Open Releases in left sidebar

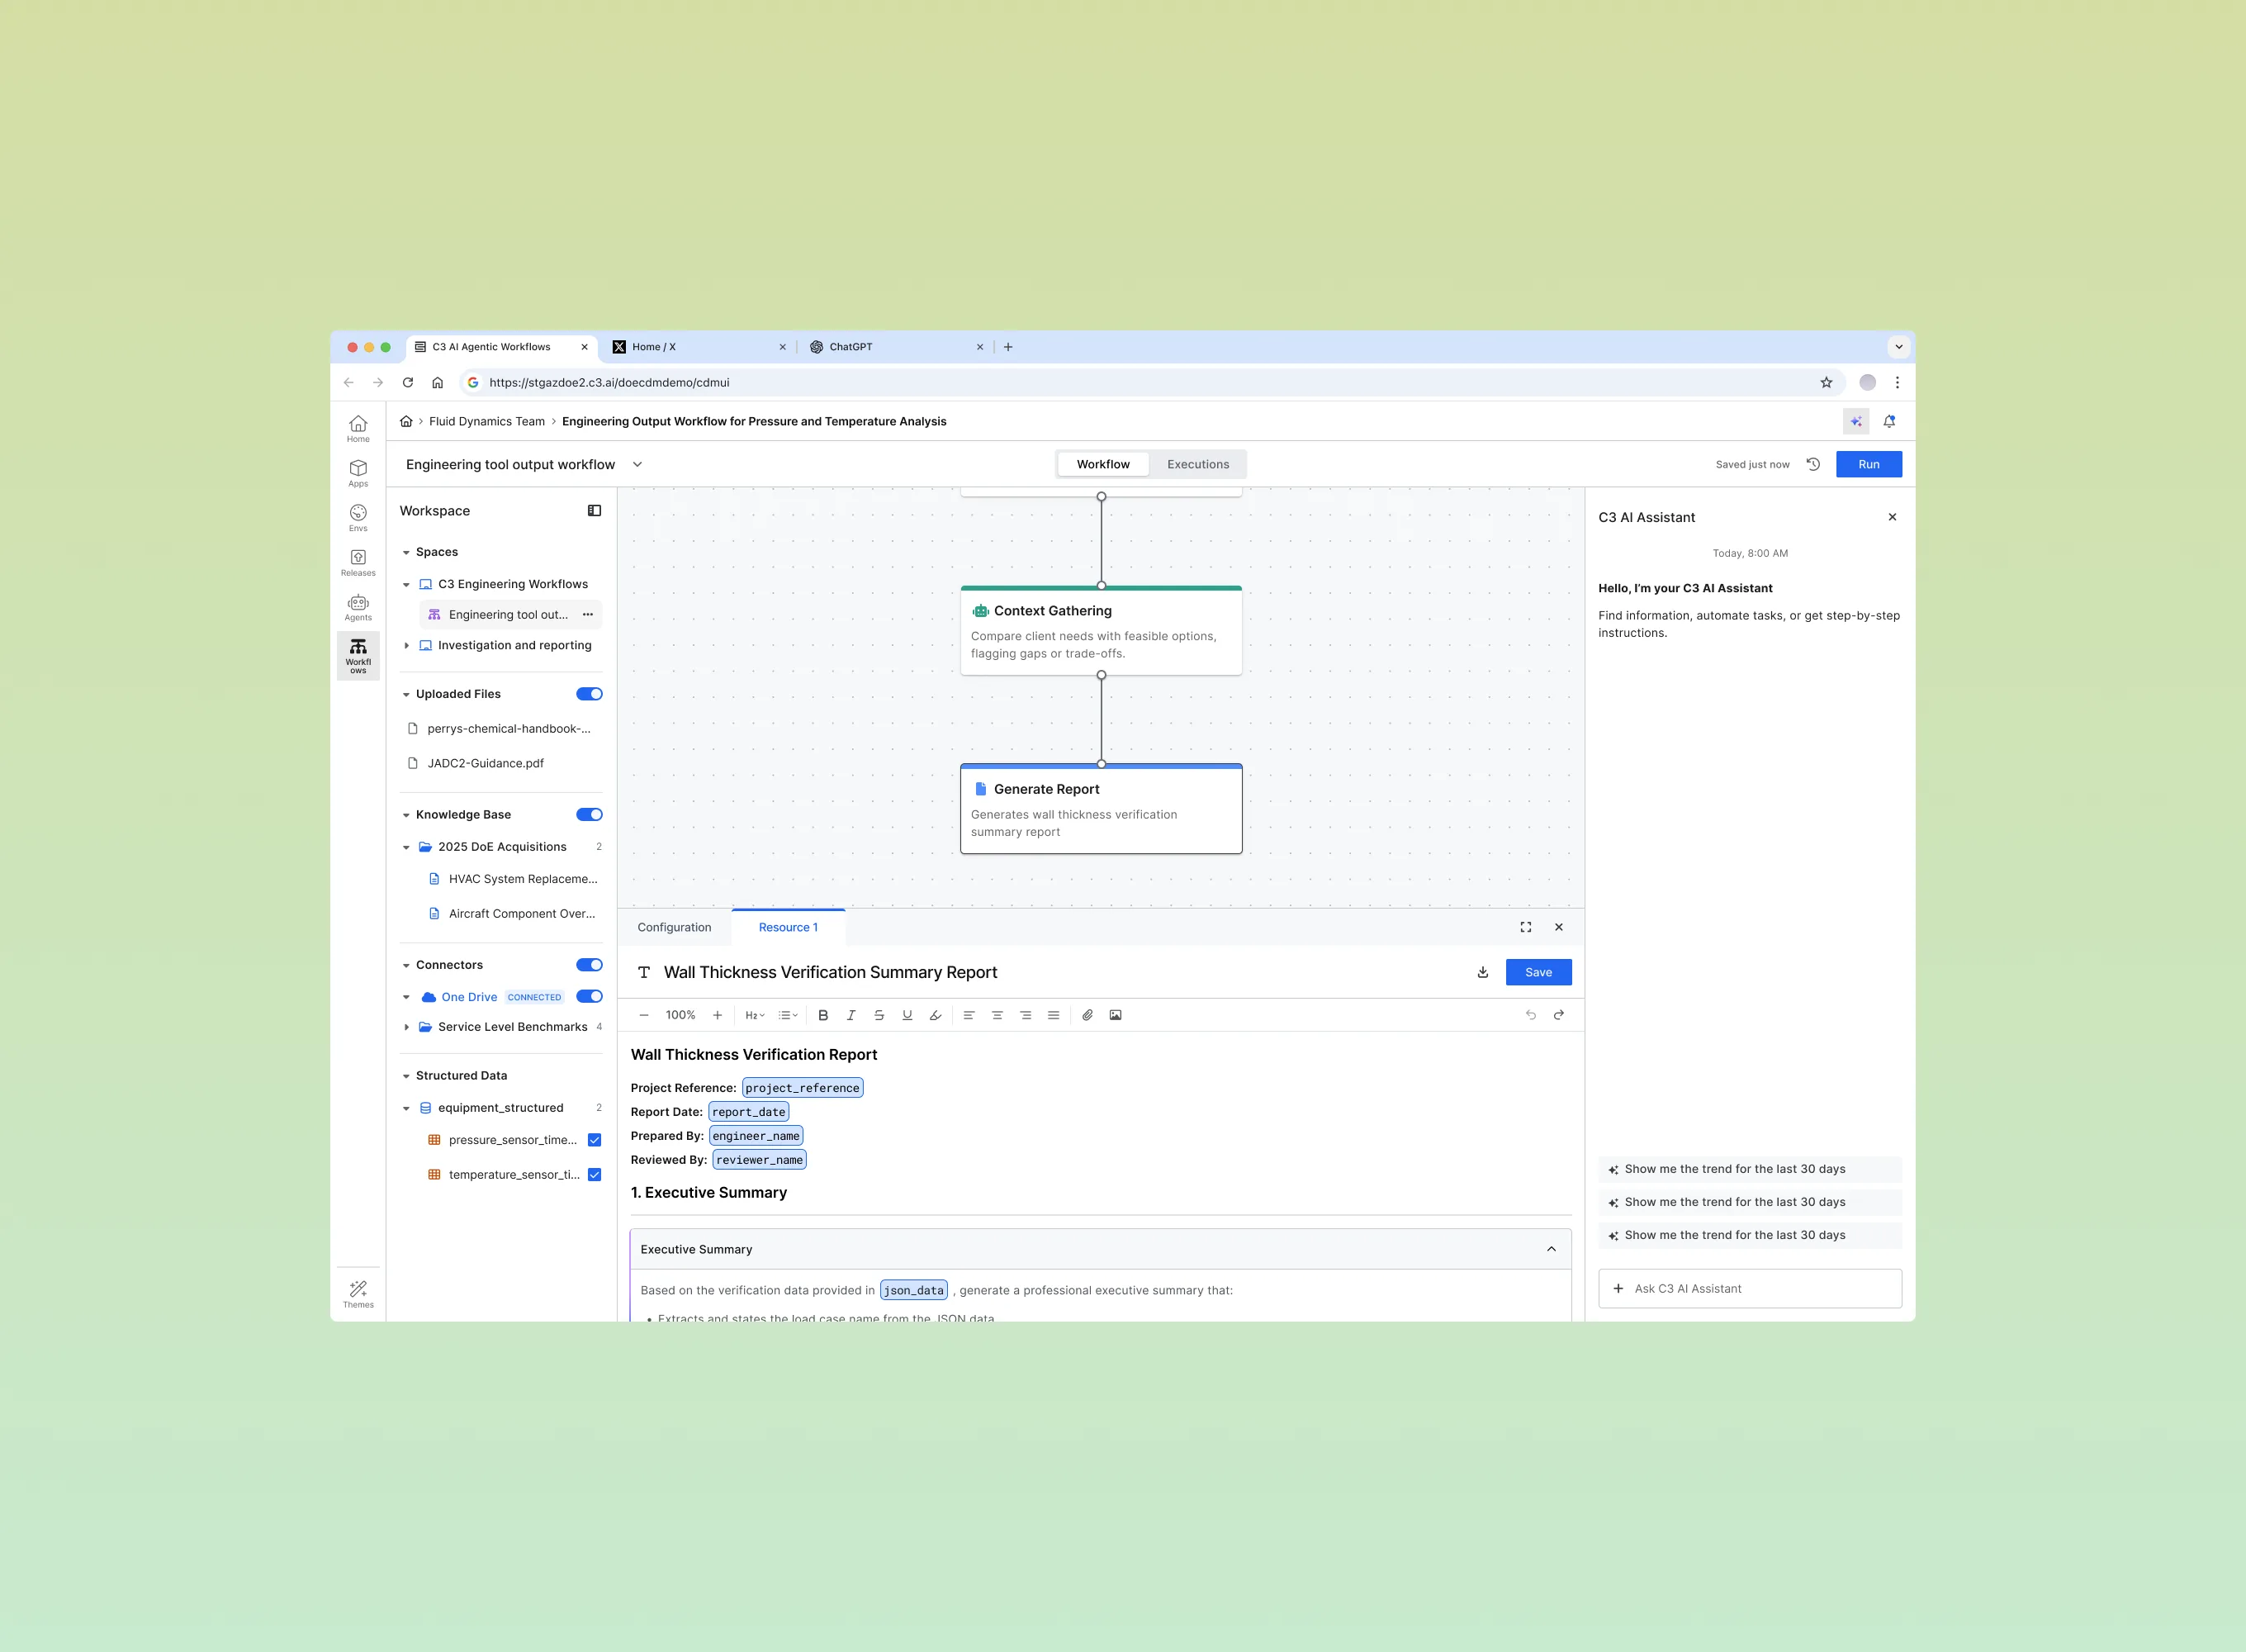coord(358,563)
